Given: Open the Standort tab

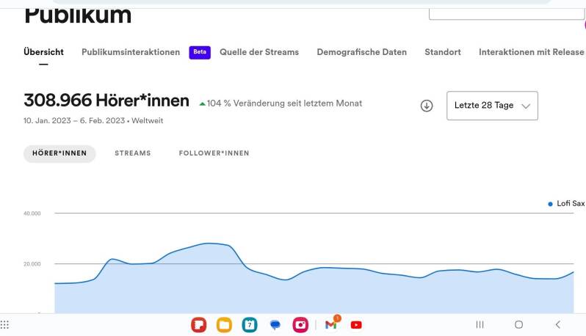Looking at the screenshot, I should [x=443, y=52].
